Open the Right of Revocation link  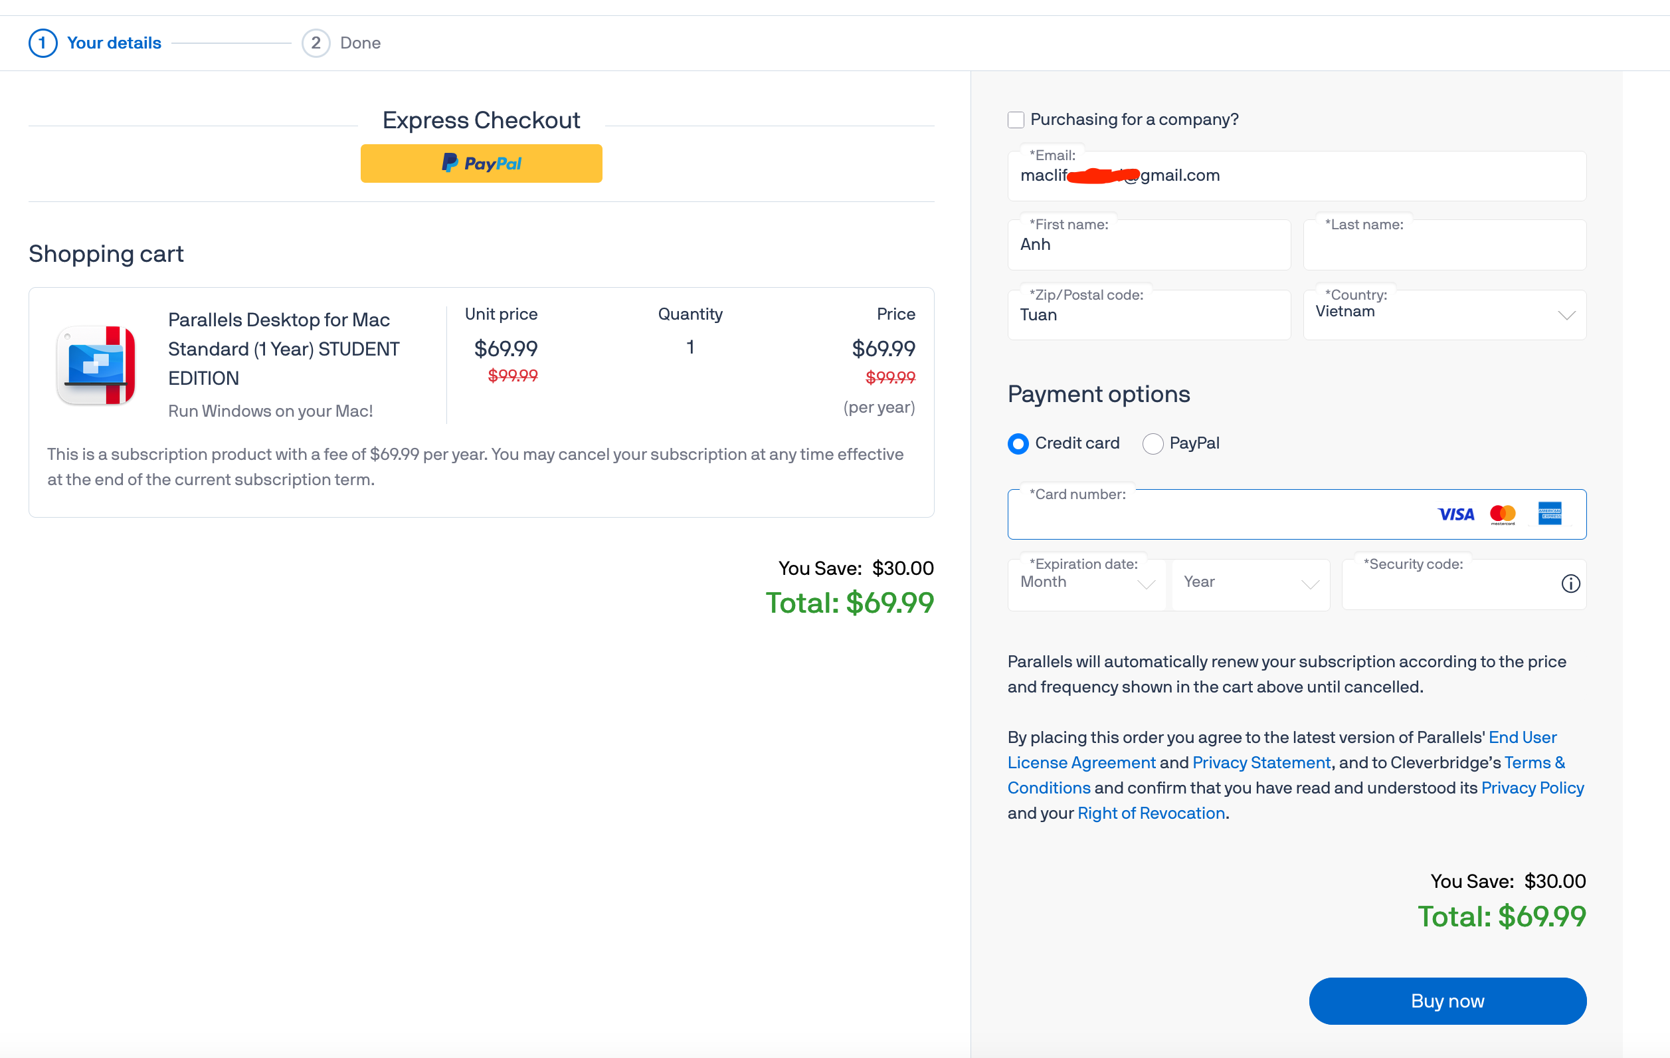point(1151,812)
